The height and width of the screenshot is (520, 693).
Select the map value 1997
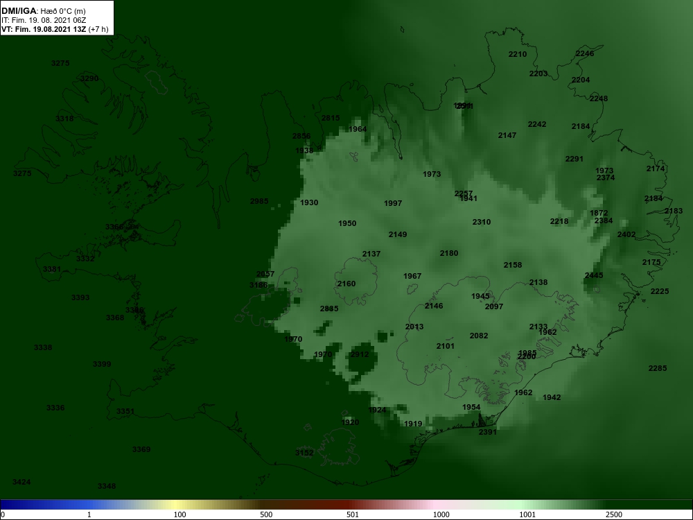tap(393, 203)
